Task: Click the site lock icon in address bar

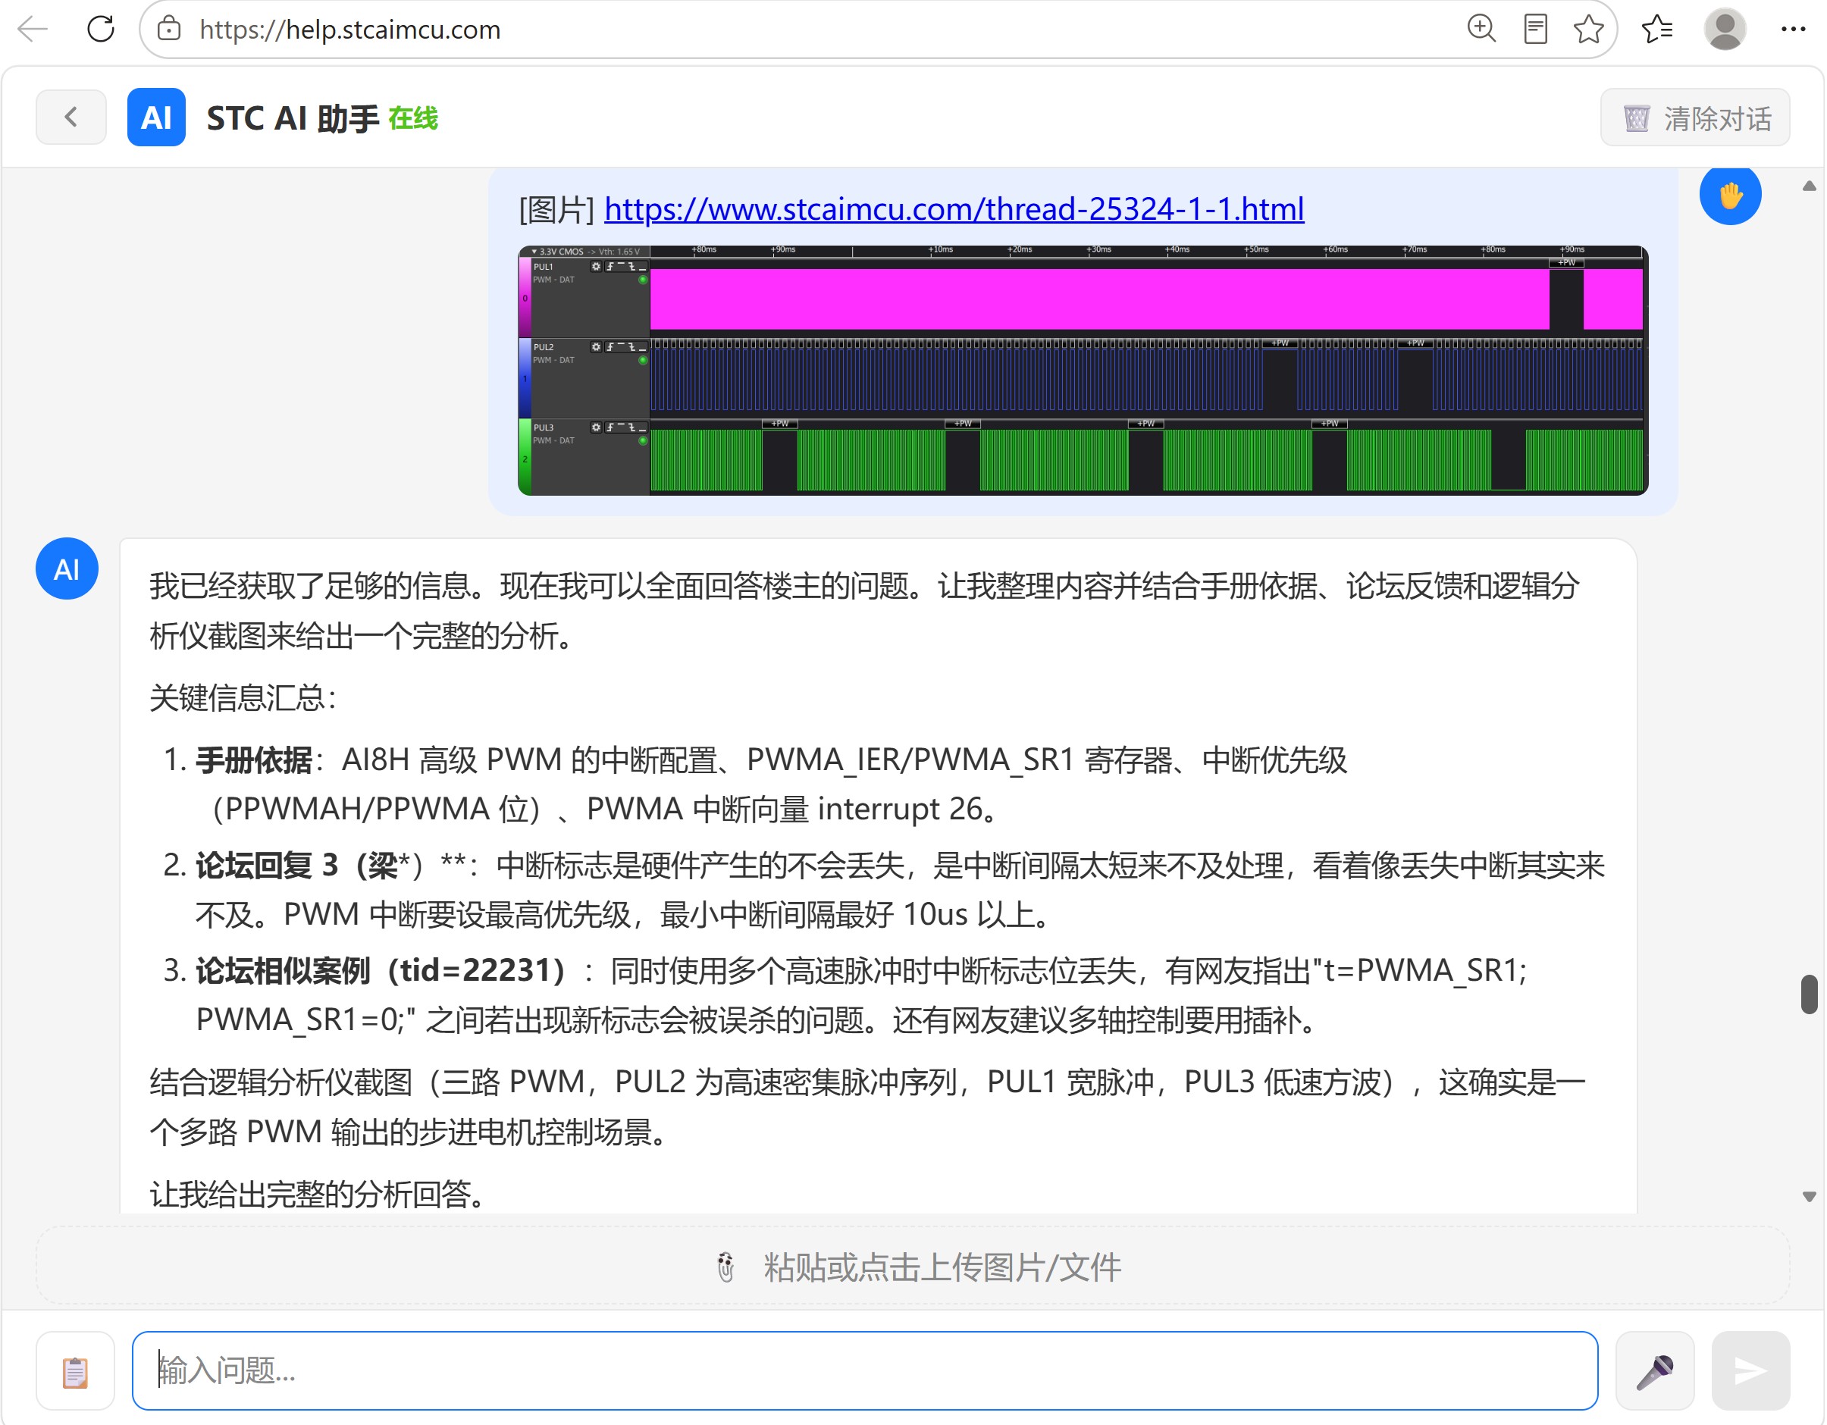Action: coord(169,30)
